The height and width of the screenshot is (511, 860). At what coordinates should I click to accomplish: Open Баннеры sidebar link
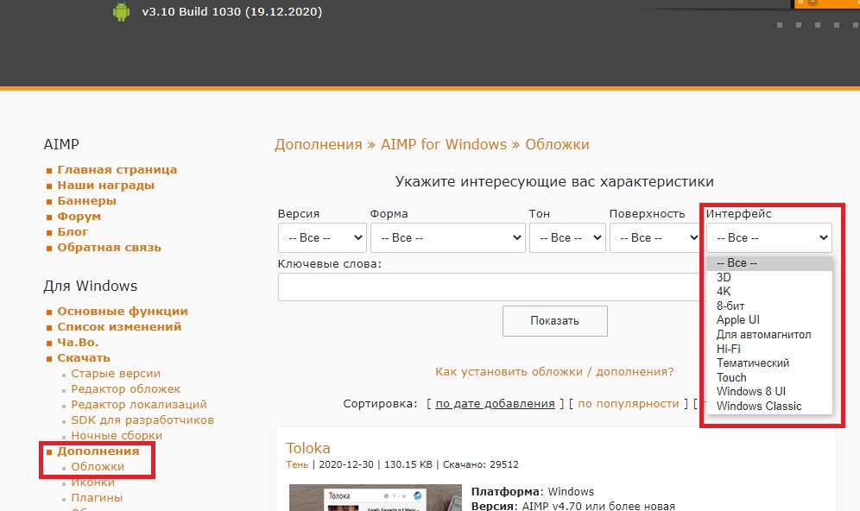(x=86, y=200)
